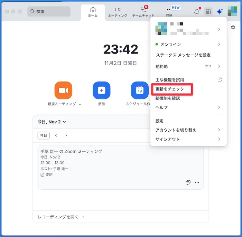Screen dimensions: 242x237
Task: Open the calendar schedule icon in top bar
Action: [208, 11]
